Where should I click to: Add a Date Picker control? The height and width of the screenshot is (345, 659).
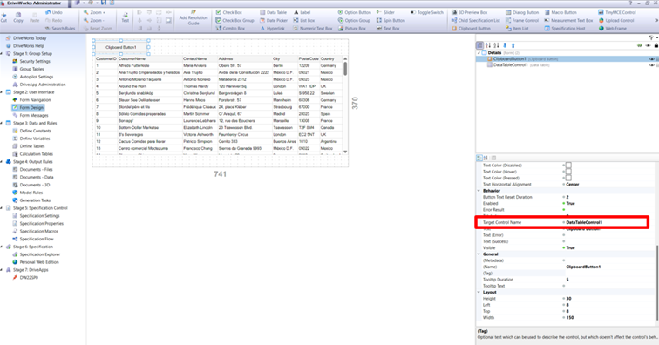[274, 20]
